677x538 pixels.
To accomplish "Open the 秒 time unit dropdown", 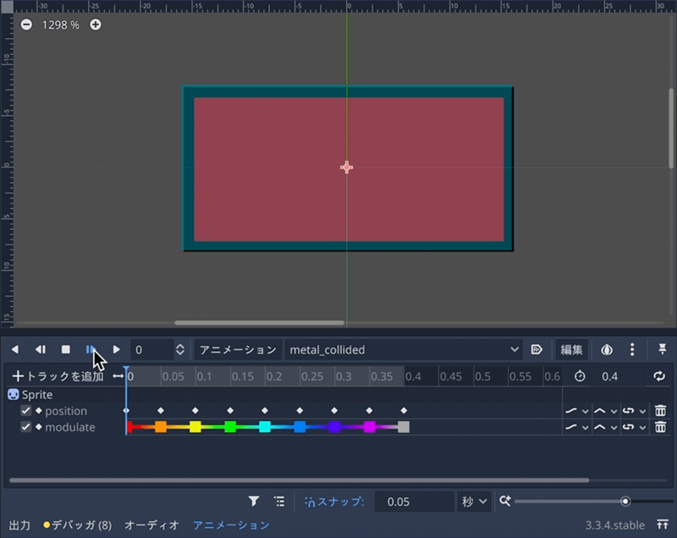I will click(473, 502).
